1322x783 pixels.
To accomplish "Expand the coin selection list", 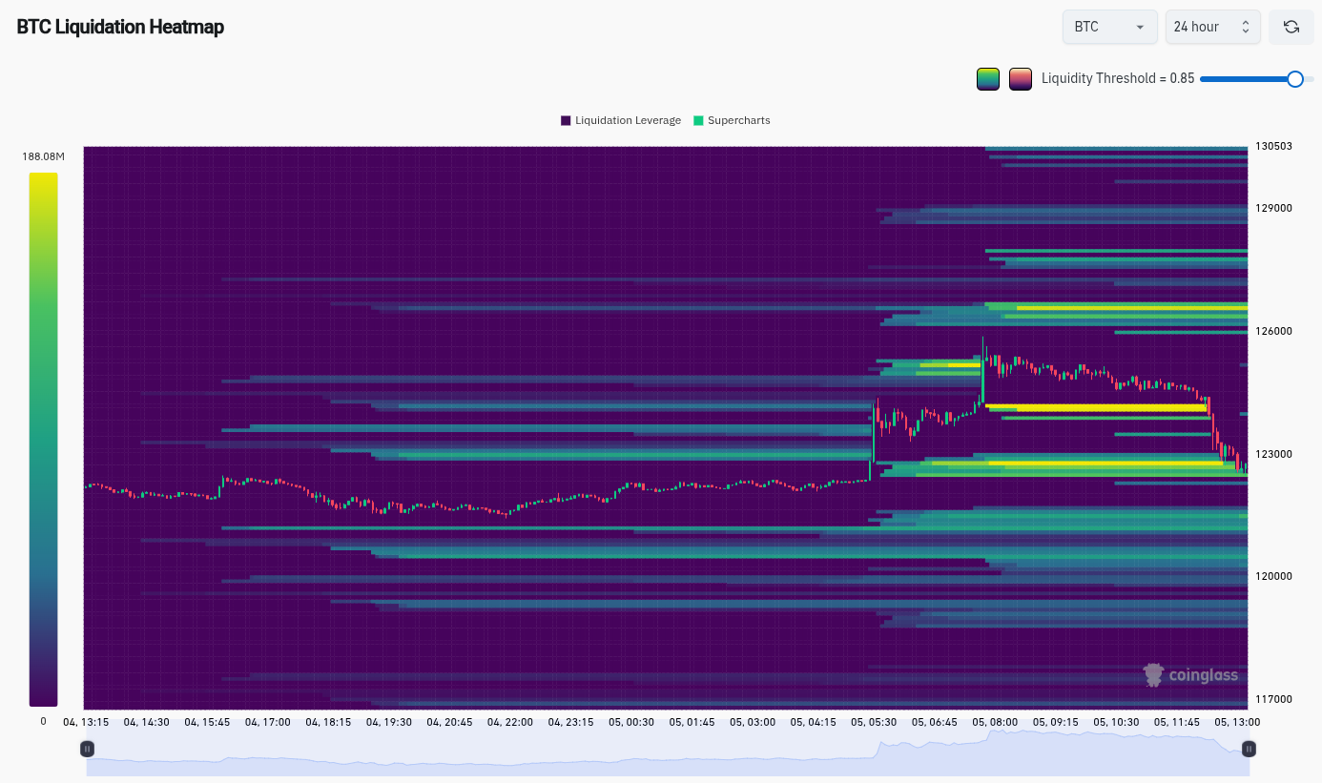I will click(x=1109, y=27).
